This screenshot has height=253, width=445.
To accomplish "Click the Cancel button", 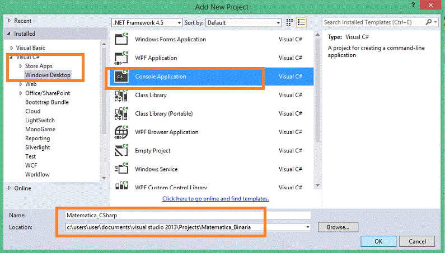I will (x=417, y=241).
